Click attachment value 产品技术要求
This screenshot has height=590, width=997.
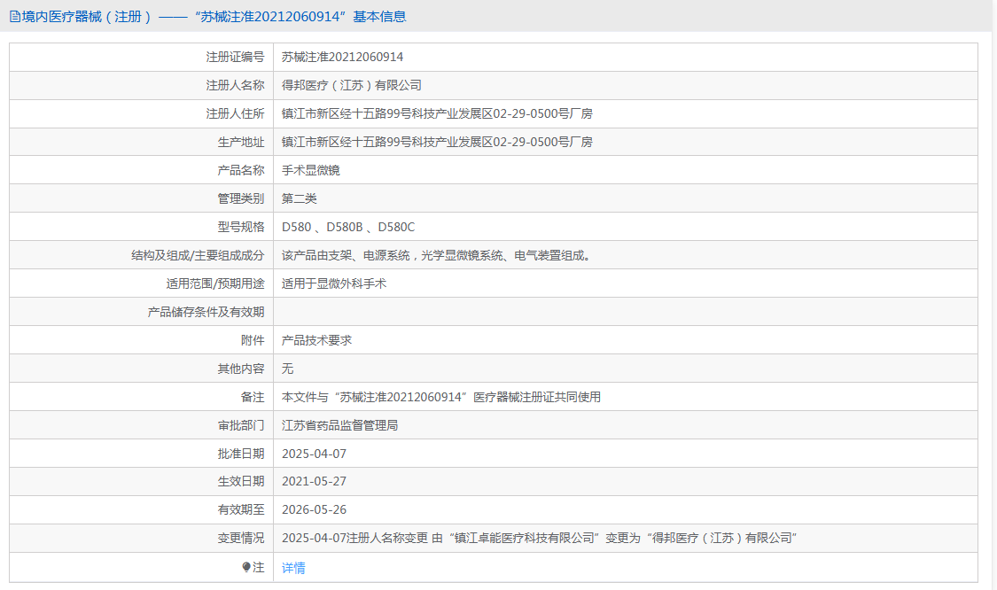pos(316,340)
